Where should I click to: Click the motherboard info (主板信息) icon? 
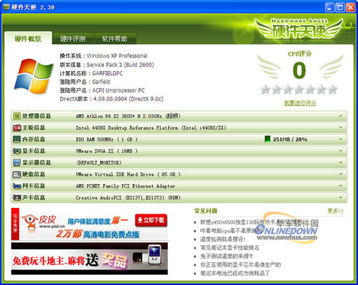[16, 128]
